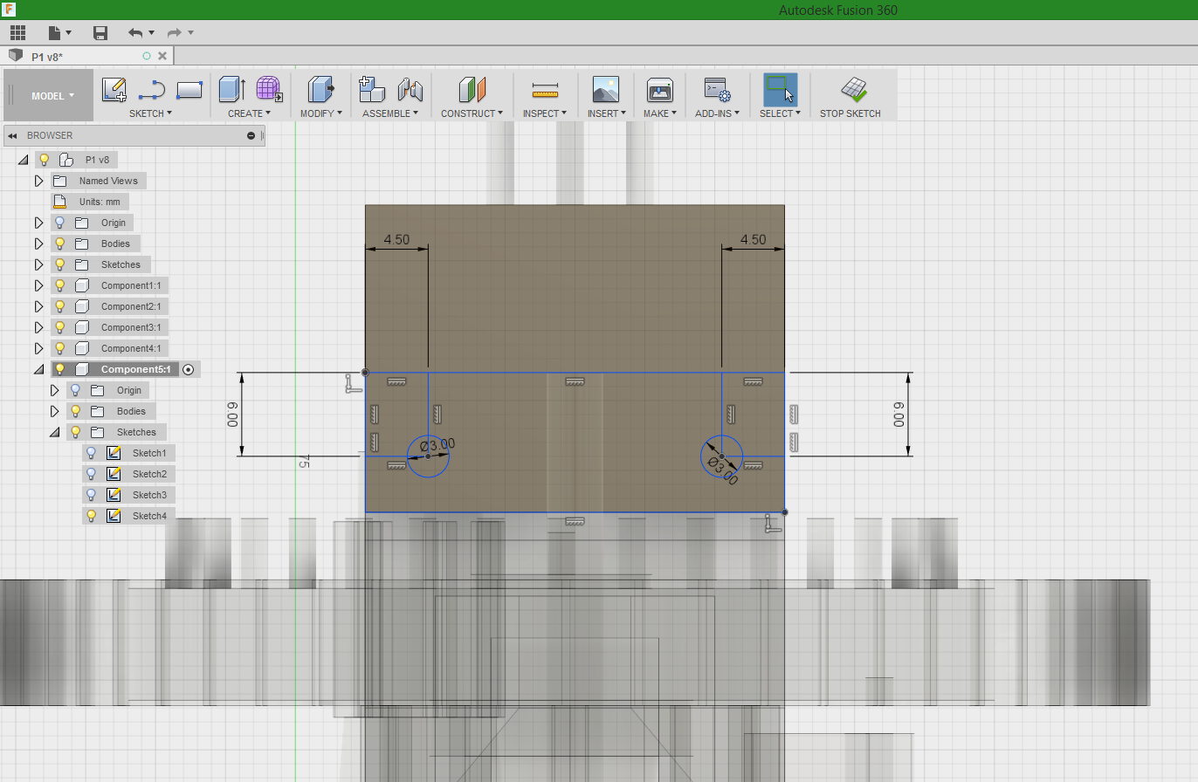Click the Sketch1 sketch icon
1198x782 pixels.
pos(113,453)
